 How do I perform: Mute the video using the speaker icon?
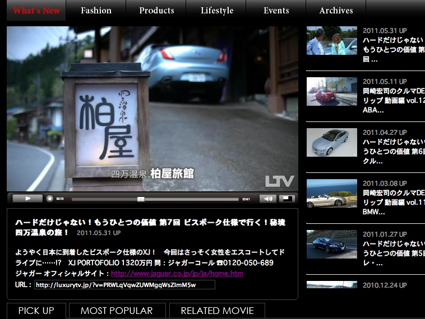[268, 199]
